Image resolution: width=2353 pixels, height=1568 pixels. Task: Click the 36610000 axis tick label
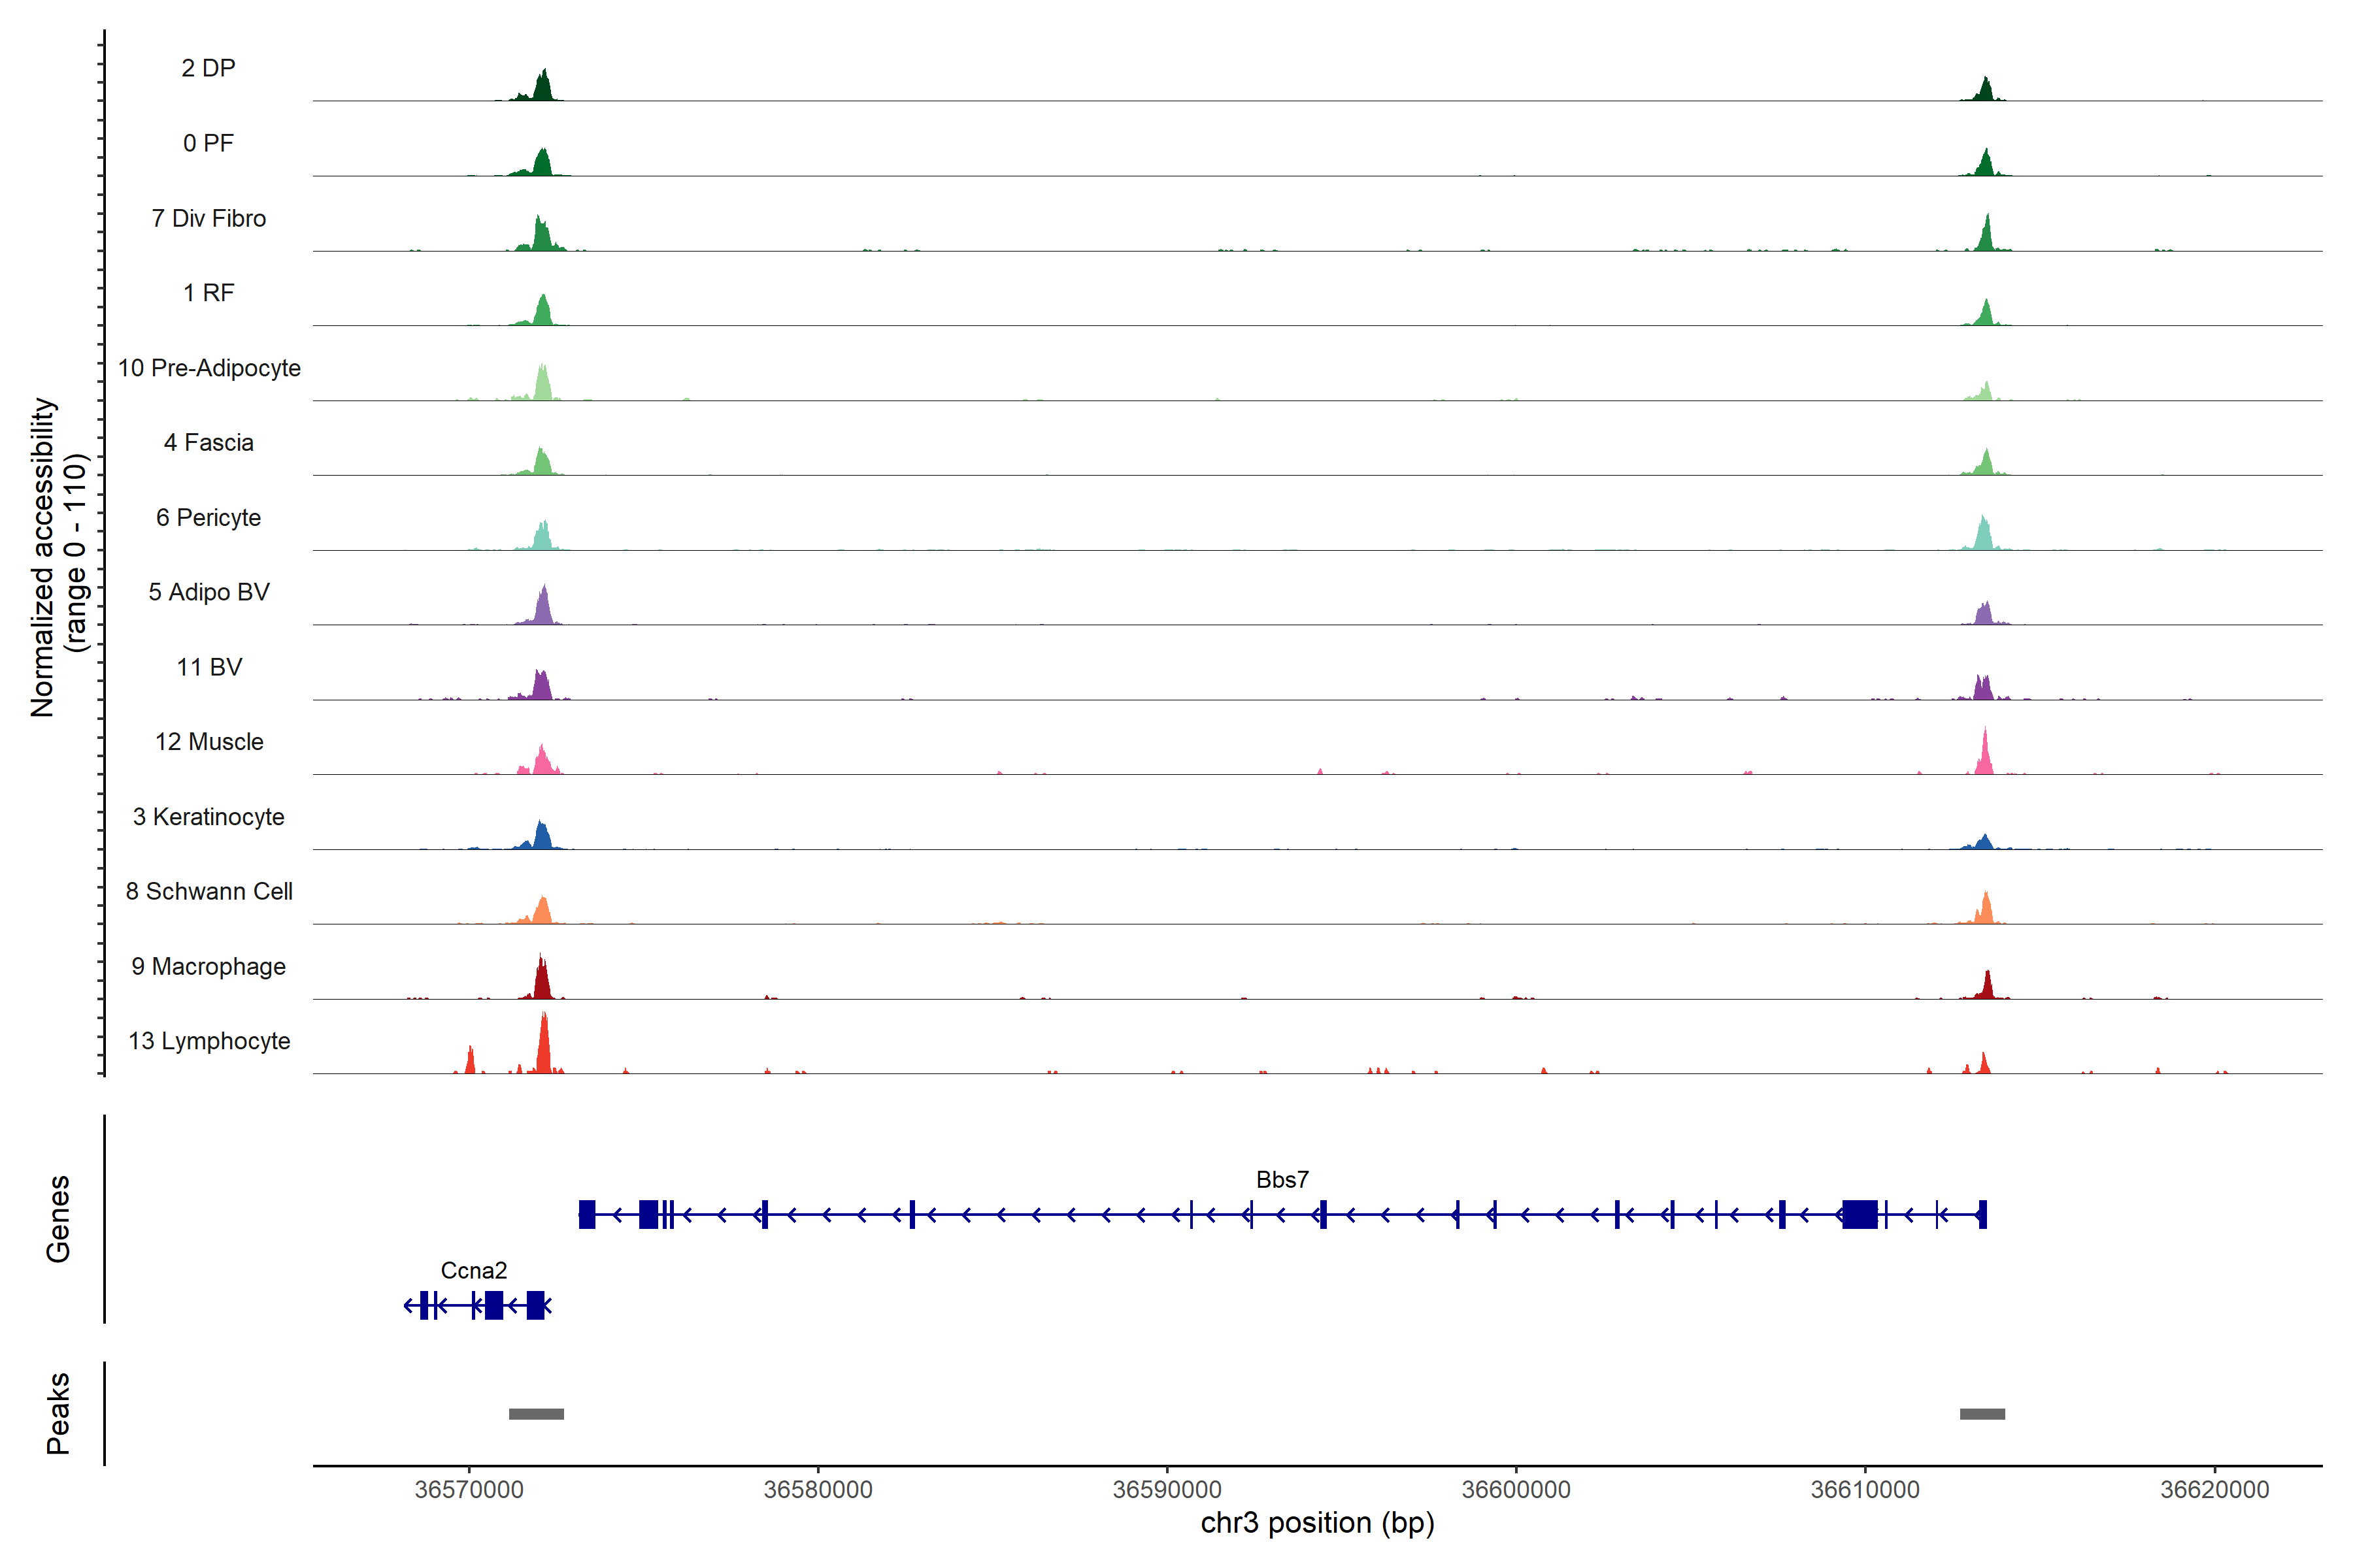(1865, 1489)
